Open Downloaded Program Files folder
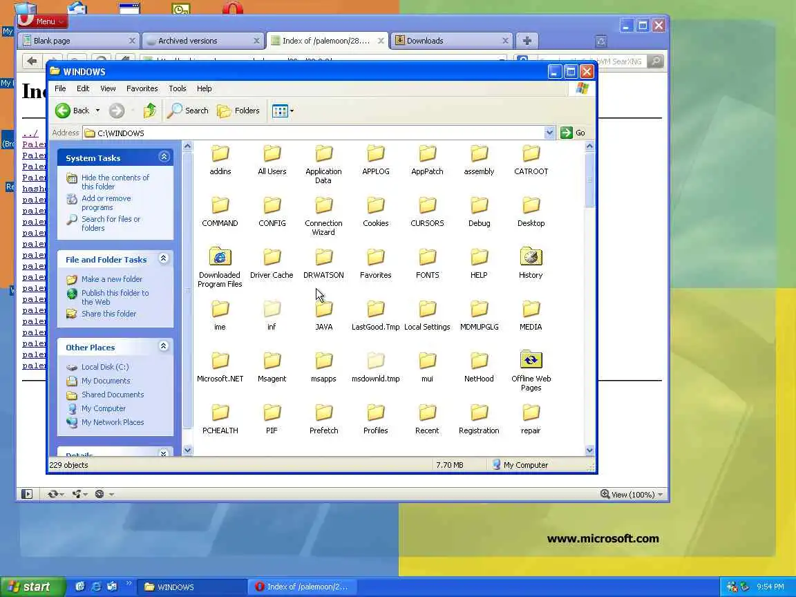Image resolution: width=796 pixels, height=597 pixels. [x=220, y=268]
